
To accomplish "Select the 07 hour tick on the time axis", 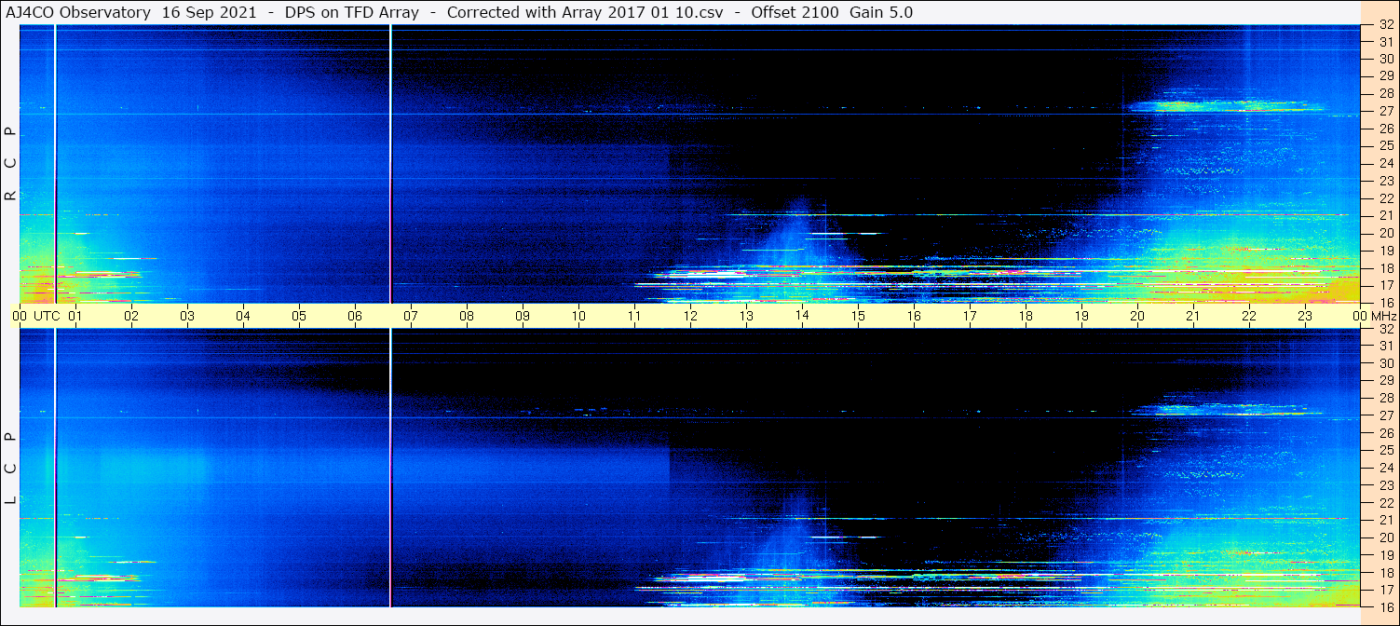I will (x=411, y=316).
